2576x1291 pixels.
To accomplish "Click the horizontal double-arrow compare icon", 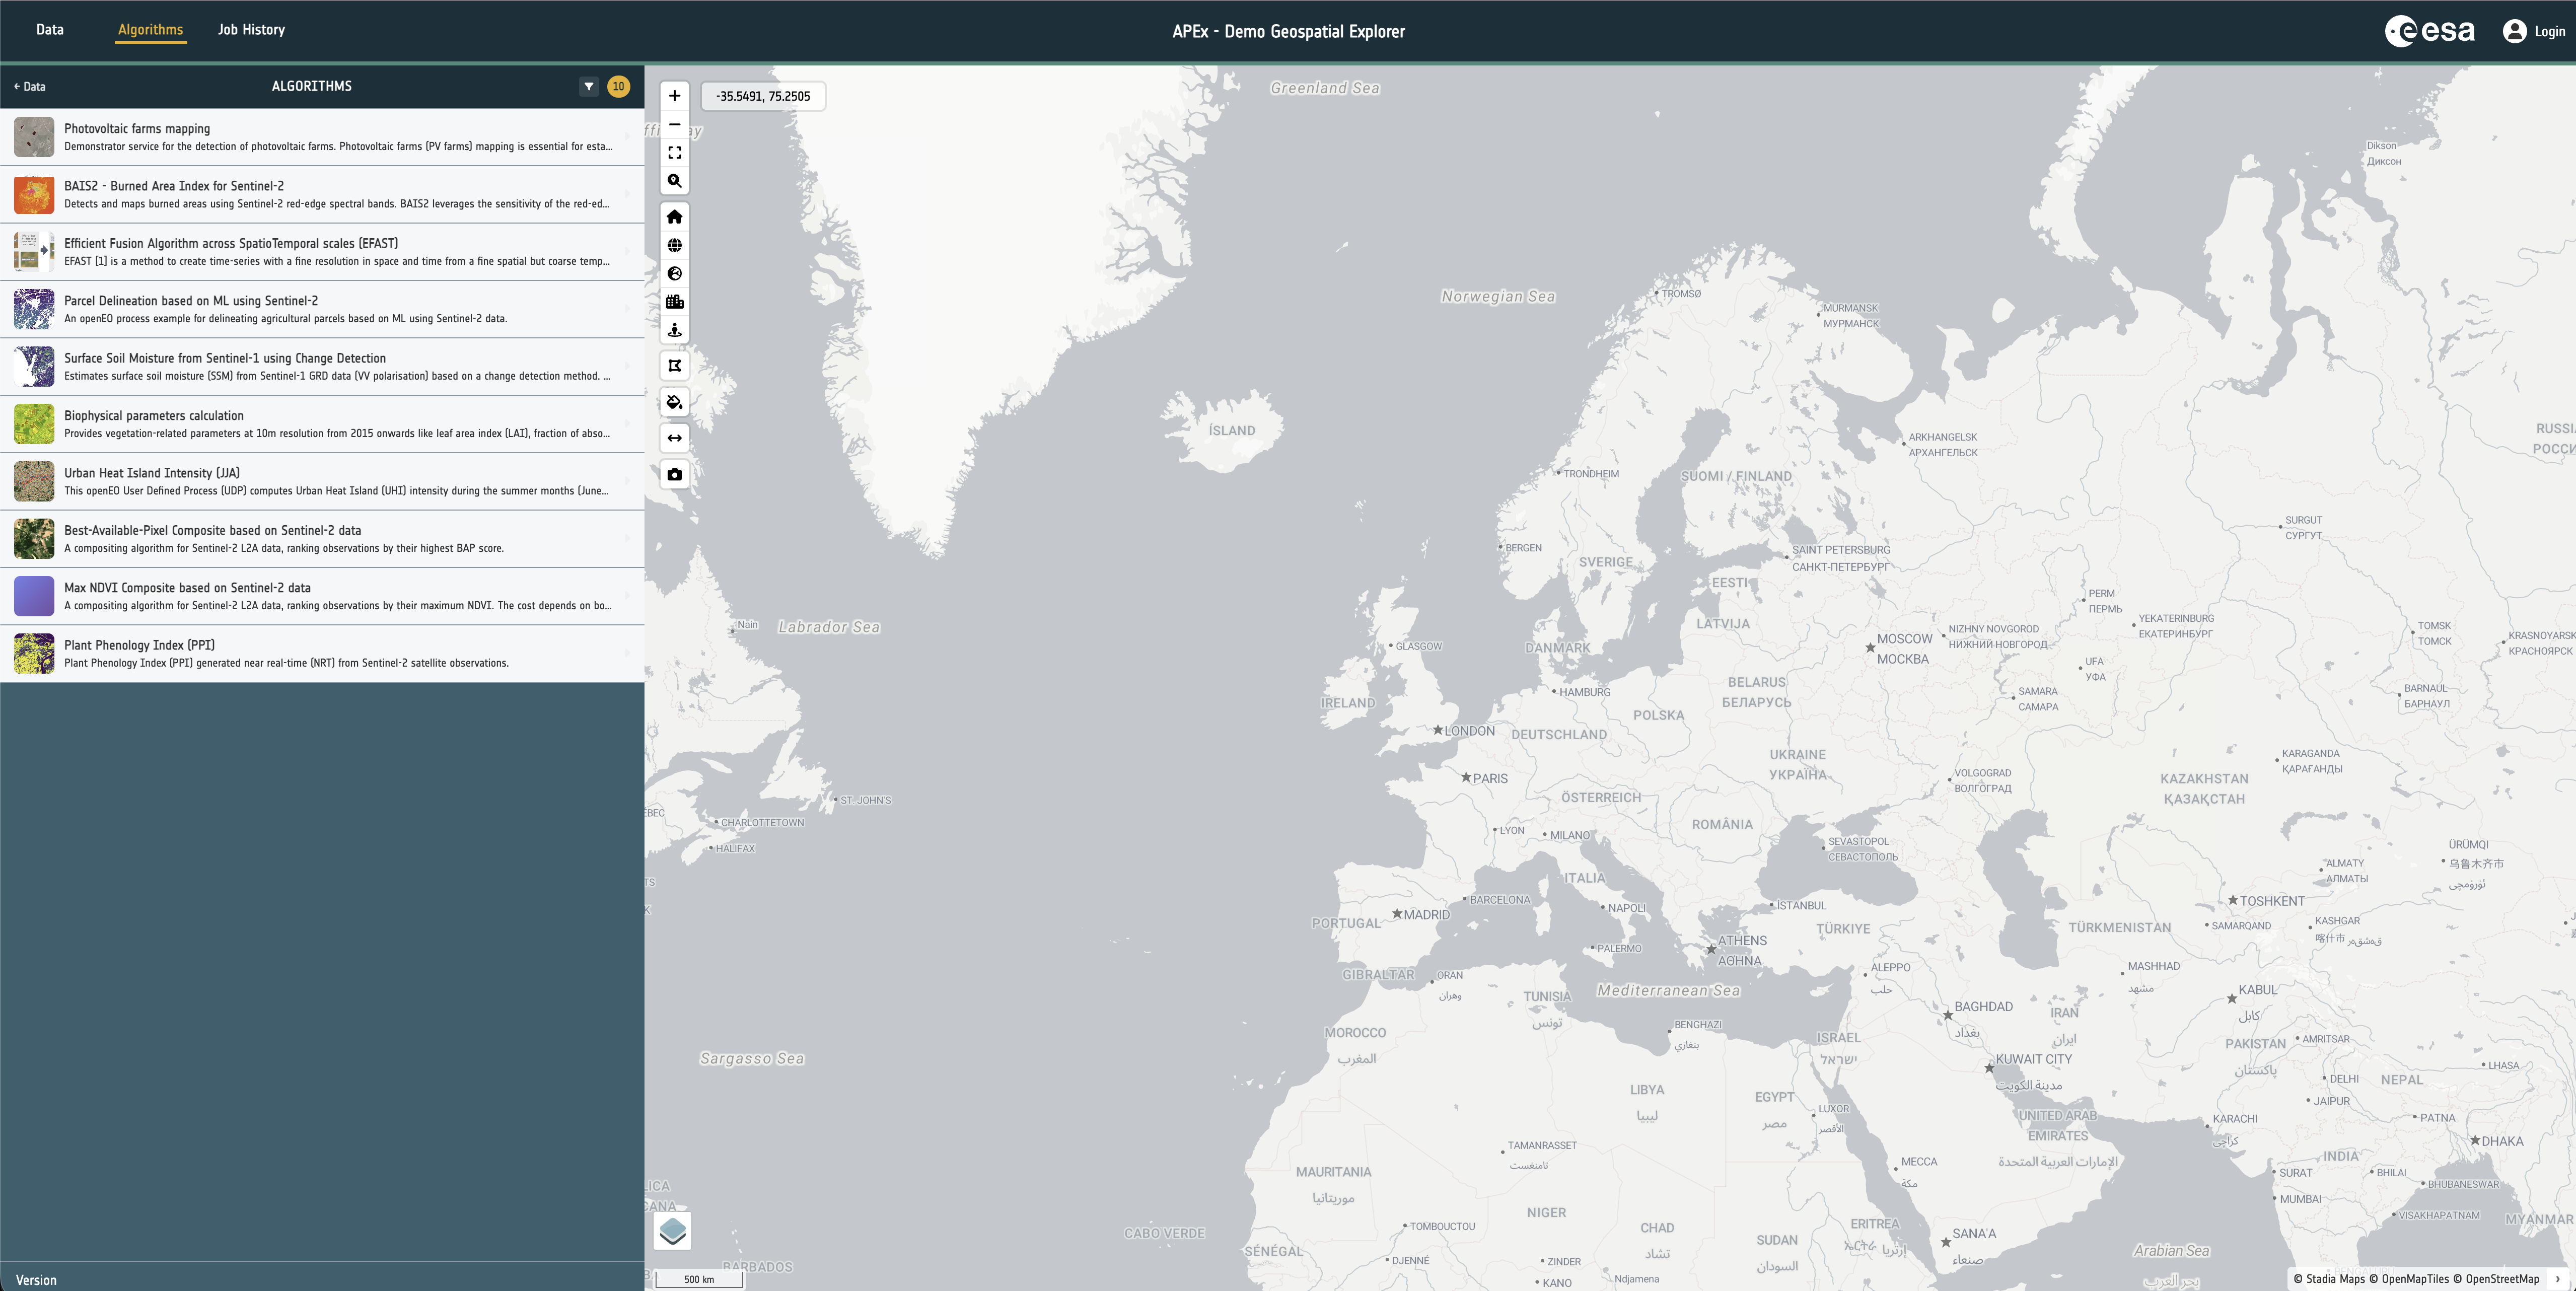I will tap(675, 438).
